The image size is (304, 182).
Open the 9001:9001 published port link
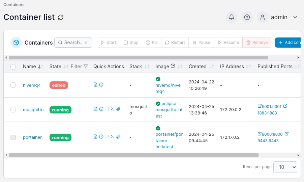point(269,106)
